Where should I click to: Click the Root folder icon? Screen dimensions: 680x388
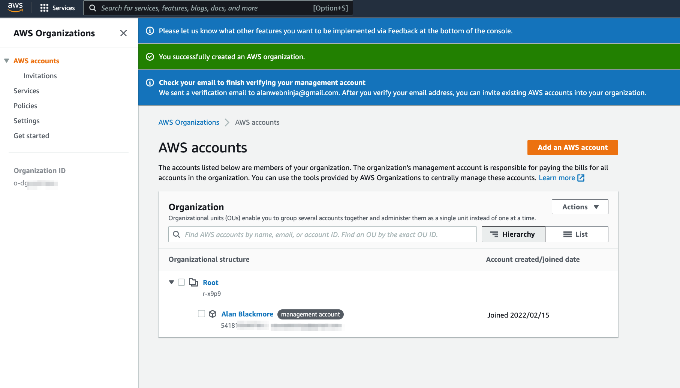(193, 282)
